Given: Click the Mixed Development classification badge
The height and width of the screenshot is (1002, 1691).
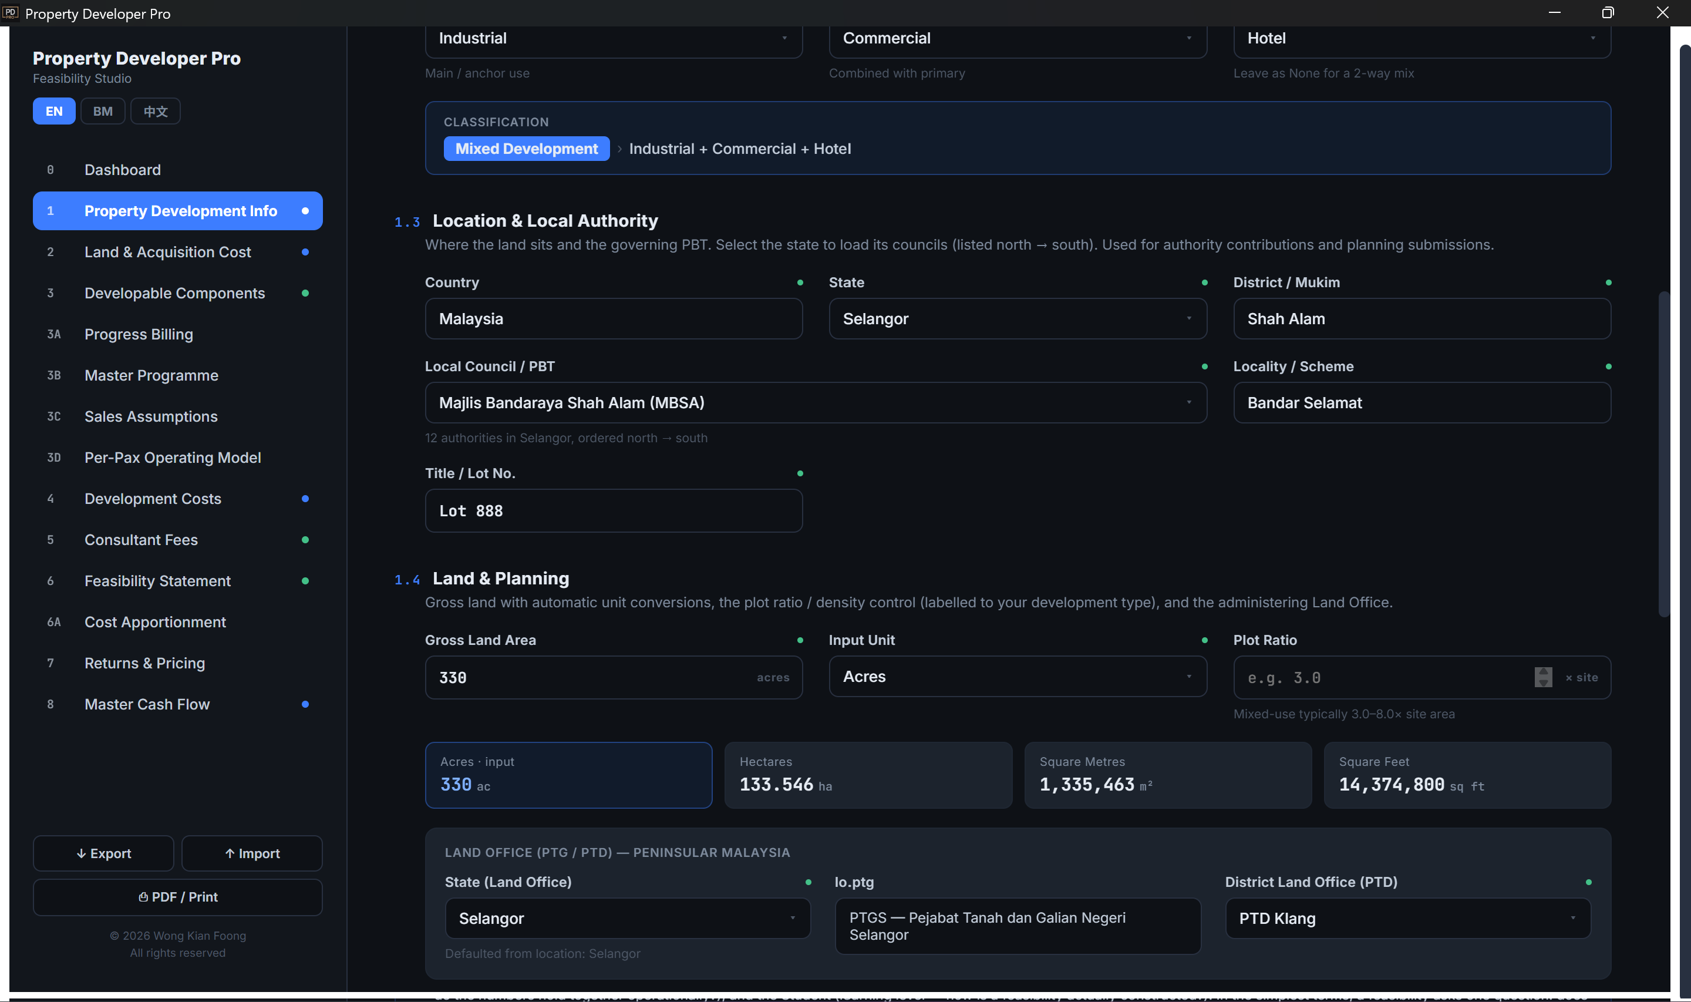Looking at the screenshot, I should tap(526, 149).
